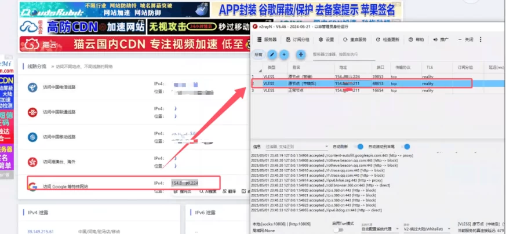Viewport: 506px width, 234px height.
Task: Click the 推广 speaker item in v2rayN
Action: click(441, 39)
